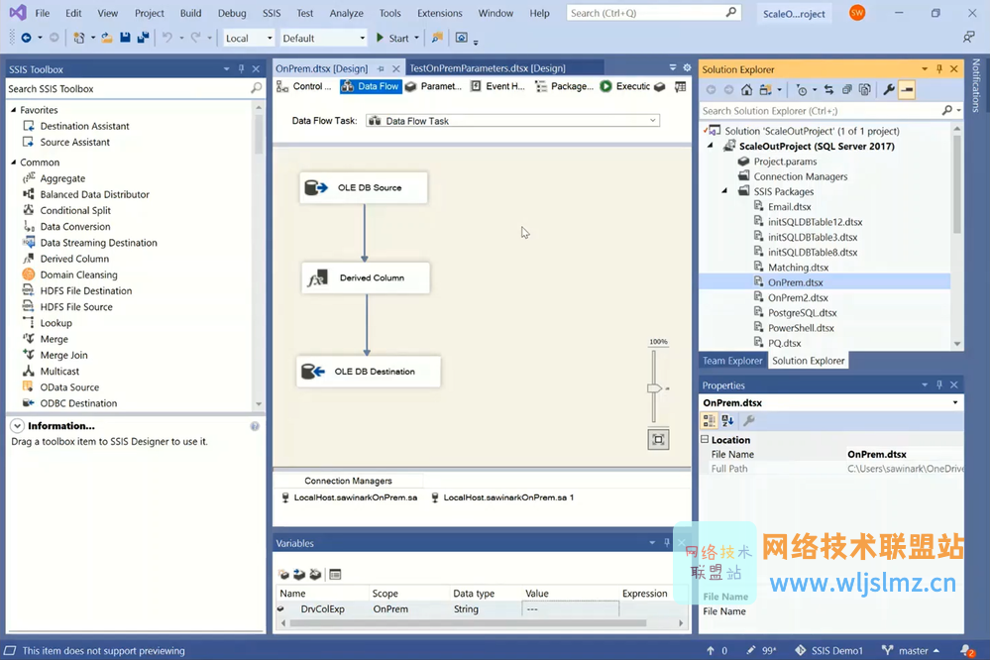The height and width of the screenshot is (660, 990).
Task: Click the Save disk icon in toolbar
Action: (125, 38)
